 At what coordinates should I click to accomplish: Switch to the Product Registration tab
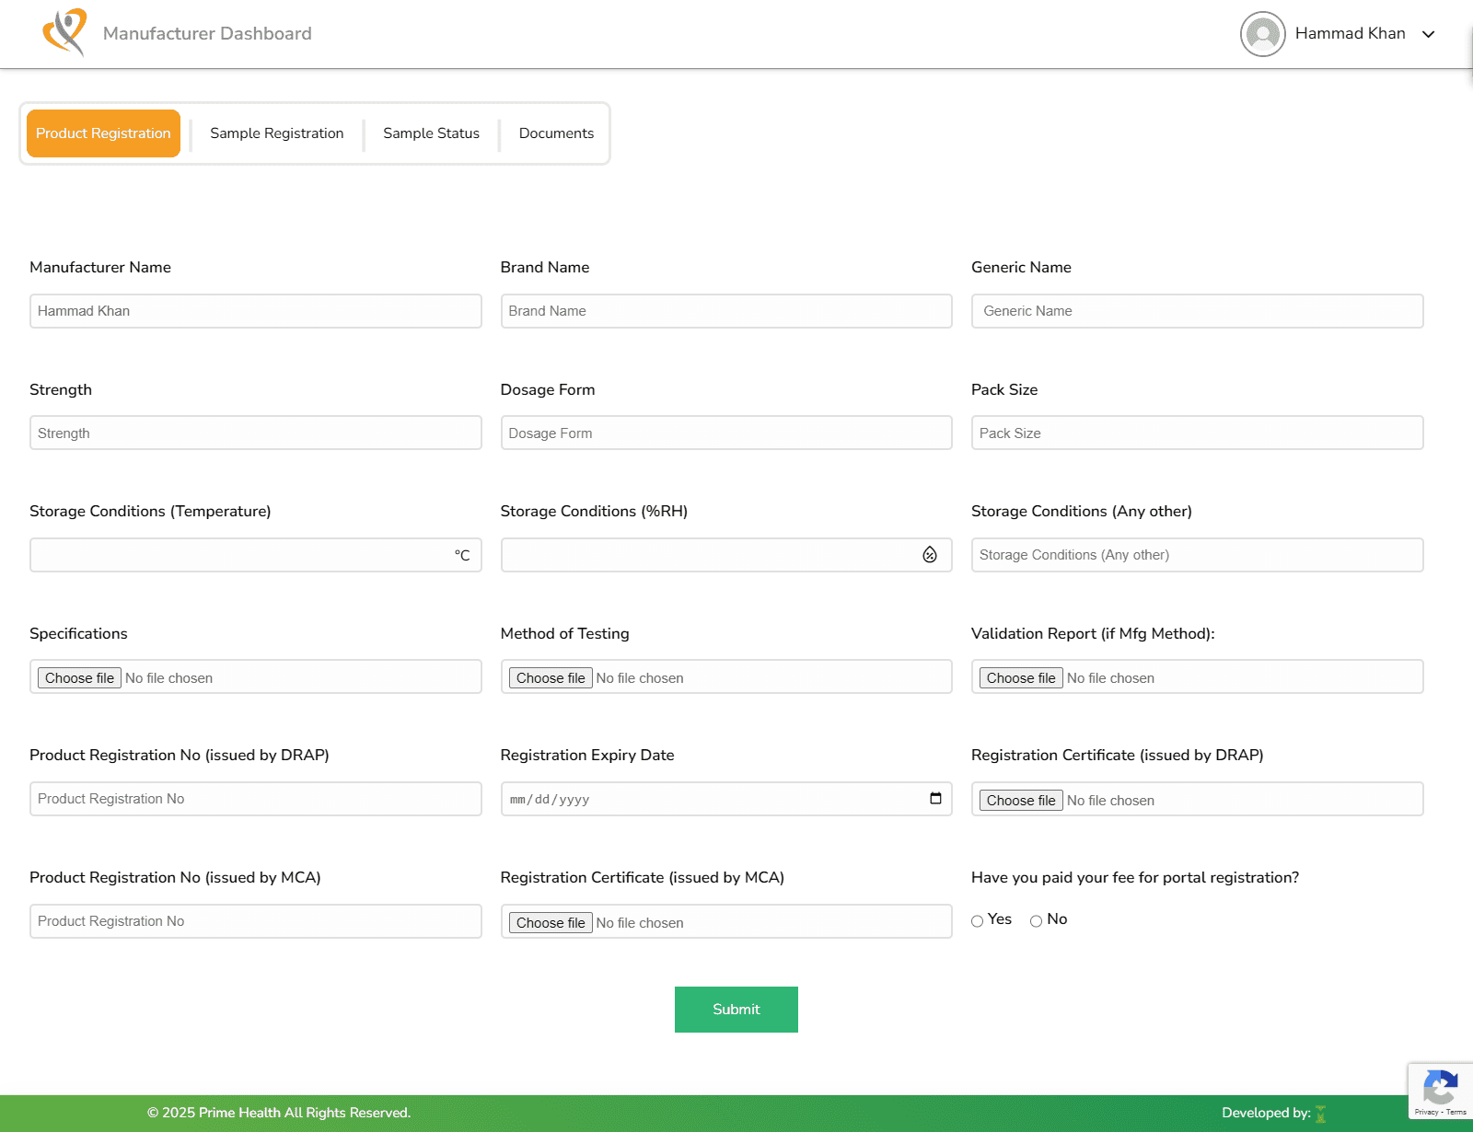tap(103, 133)
